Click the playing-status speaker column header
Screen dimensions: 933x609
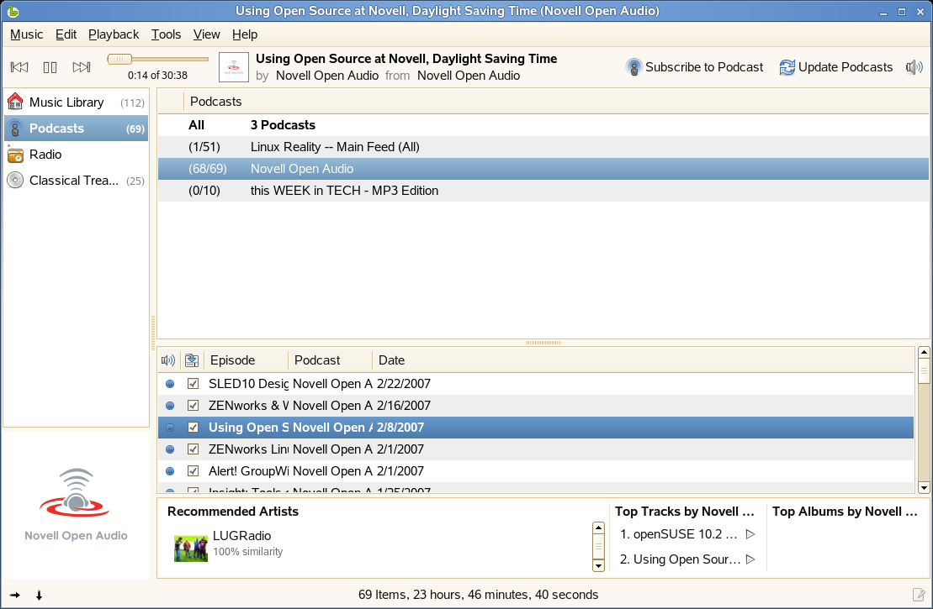[x=168, y=360]
